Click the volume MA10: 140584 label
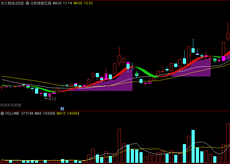This screenshot has width=230, height=164. tap(68, 113)
